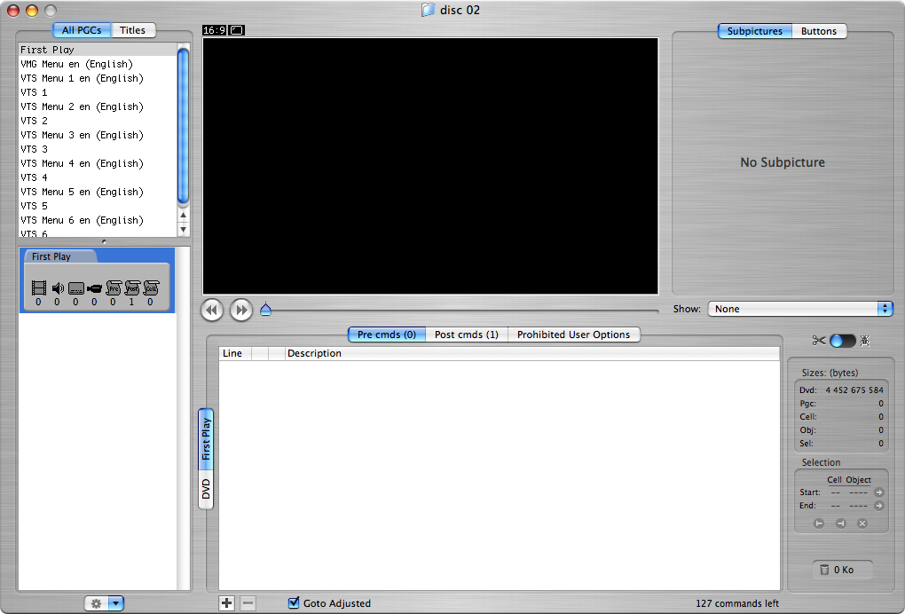Click the trash can 0 Ko button
The width and height of the screenshot is (905, 614).
[x=843, y=570]
